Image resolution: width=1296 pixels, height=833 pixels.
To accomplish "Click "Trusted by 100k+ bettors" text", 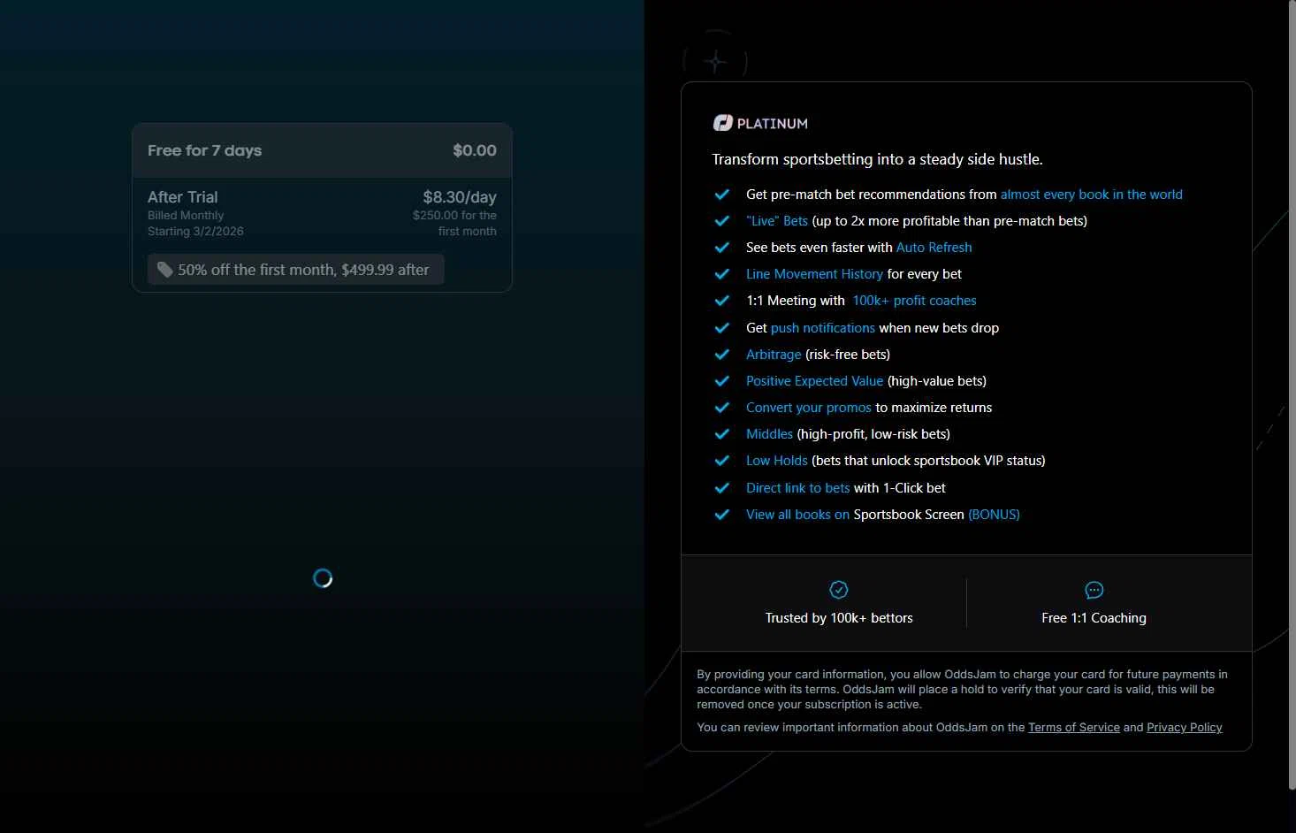I will click(839, 618).
